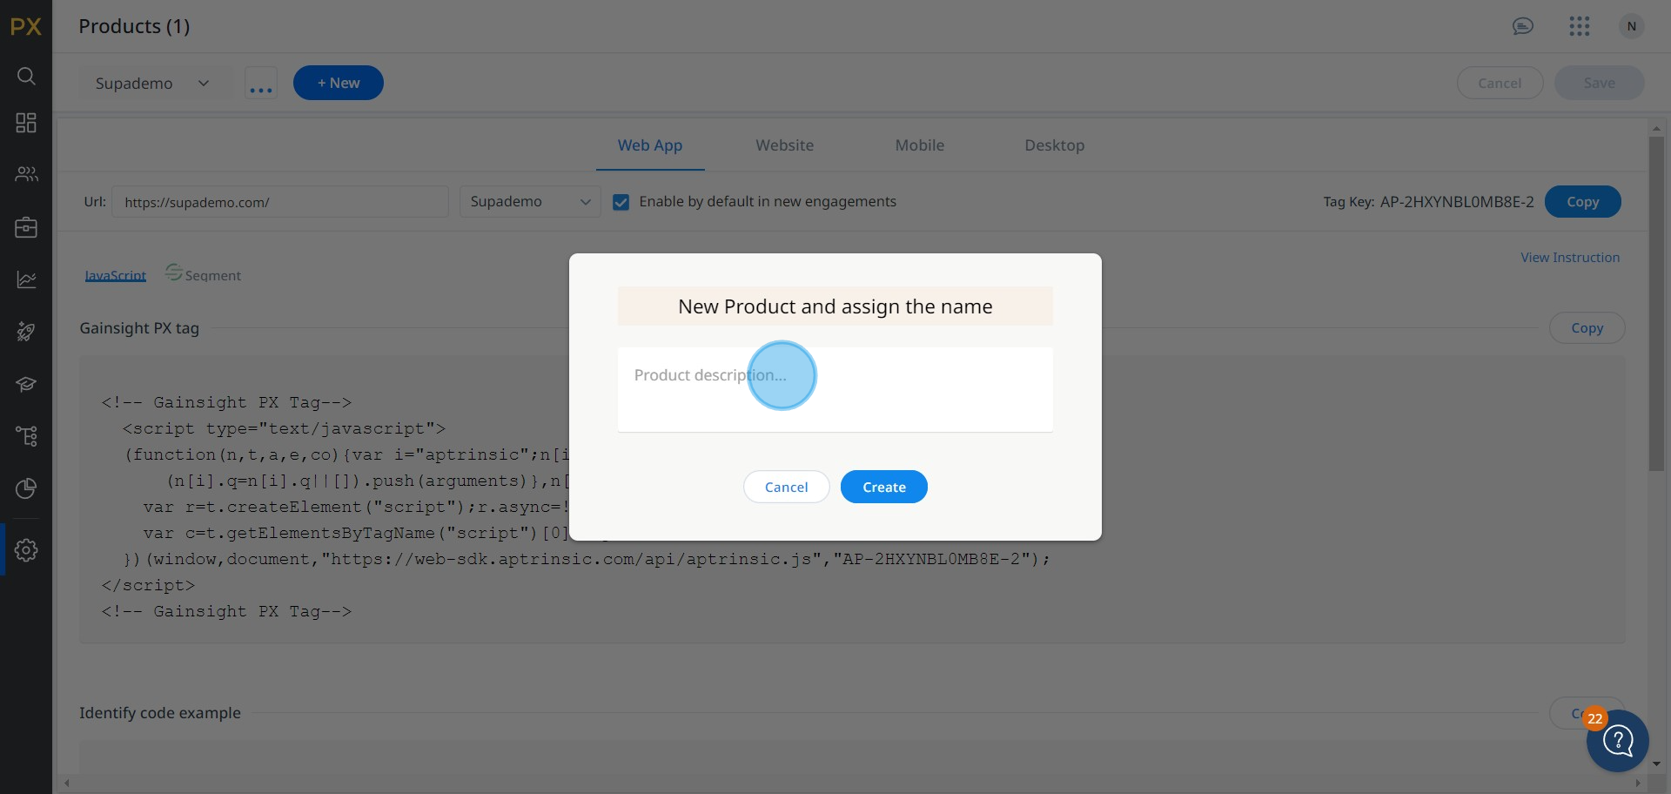Click the product name field in dialog
The height and width of the screenshot is (794, 1671).
[x=835, y=306]
